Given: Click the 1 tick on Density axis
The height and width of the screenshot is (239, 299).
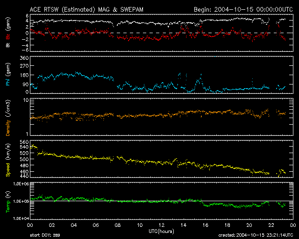Looking at the screenshot, I should pos(27,134).
